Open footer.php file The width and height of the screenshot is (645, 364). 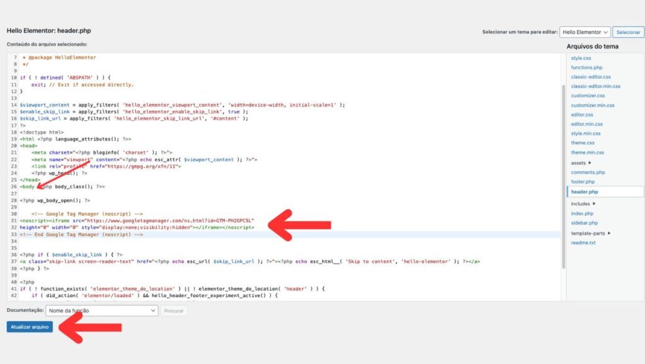583,182
